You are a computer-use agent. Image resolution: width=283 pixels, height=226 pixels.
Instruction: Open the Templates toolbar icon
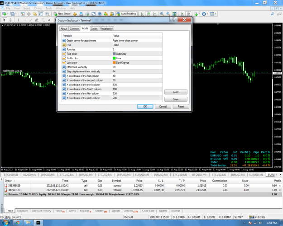(x=212, y=14)
